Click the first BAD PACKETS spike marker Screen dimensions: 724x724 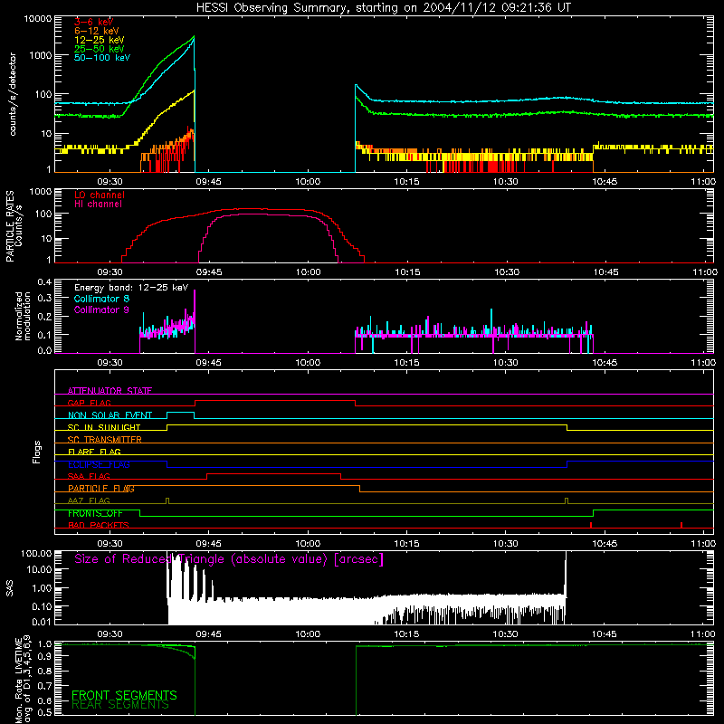coord(591,525)
